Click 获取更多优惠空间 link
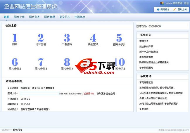This screenshot has height=133, width=190. click(x=106, y=94)
